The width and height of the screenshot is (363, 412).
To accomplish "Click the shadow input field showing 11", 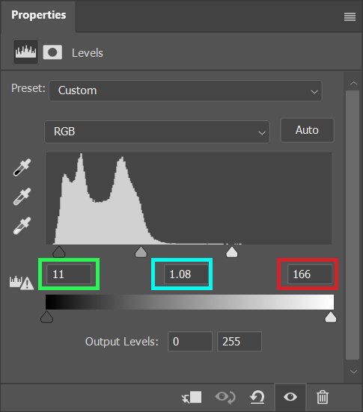I will click(x=69, y=274).
